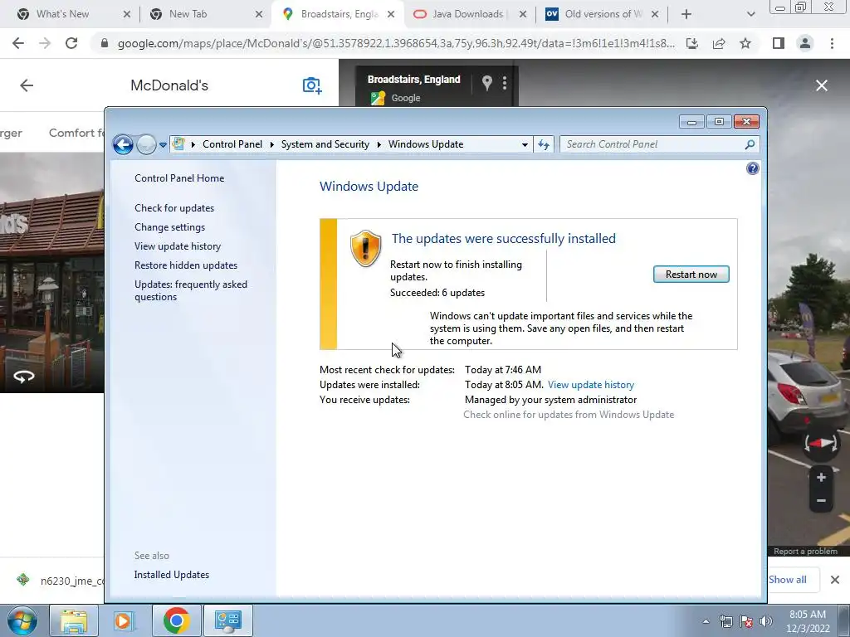Reload the Chrome page
The width and height of the screenshot is (850, 637).
point(71,43)
